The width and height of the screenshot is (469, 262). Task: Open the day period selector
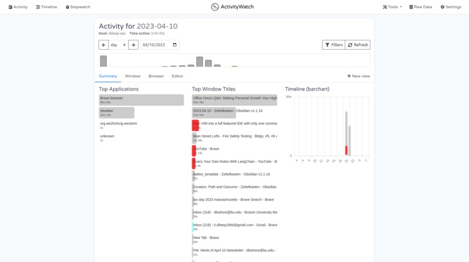click(x=118, y=45)
